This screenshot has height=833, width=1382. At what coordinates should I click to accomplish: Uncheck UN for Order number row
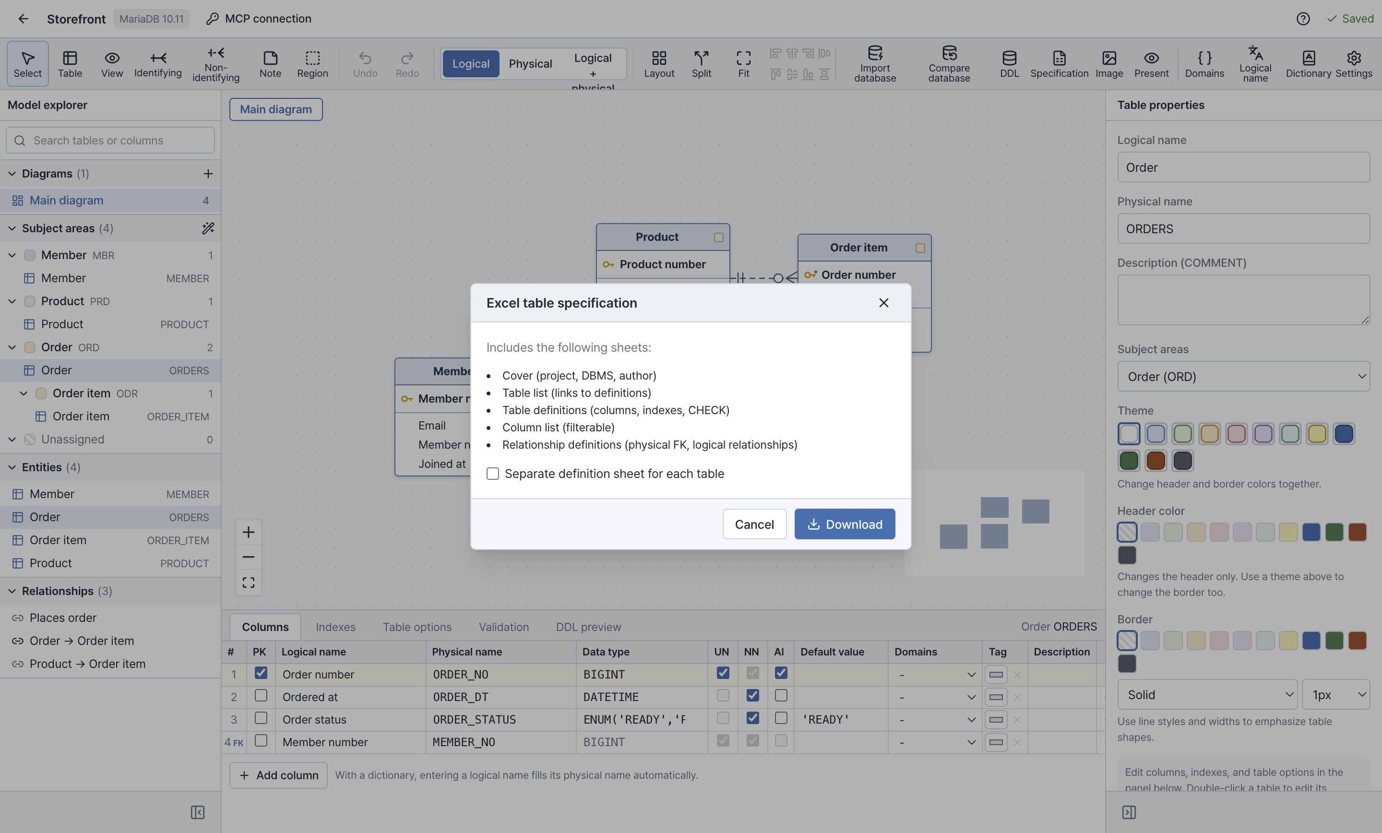723,673
